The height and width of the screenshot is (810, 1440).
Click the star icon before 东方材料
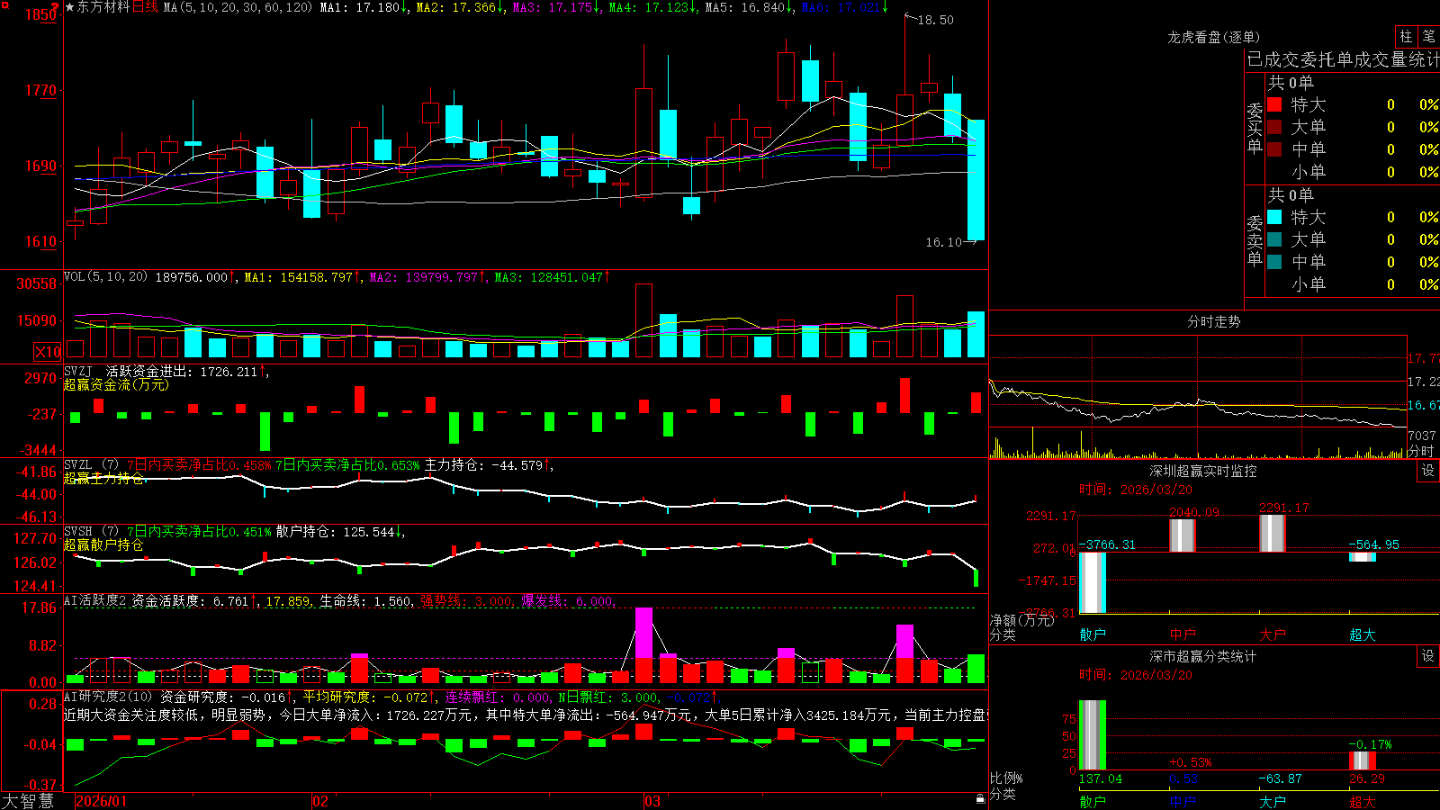69,7
